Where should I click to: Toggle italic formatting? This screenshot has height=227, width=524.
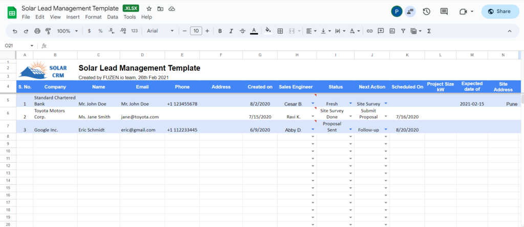pos(231,31)
